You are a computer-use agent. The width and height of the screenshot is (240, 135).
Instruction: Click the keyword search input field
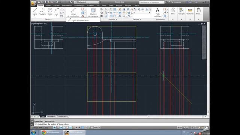[151, 2]
